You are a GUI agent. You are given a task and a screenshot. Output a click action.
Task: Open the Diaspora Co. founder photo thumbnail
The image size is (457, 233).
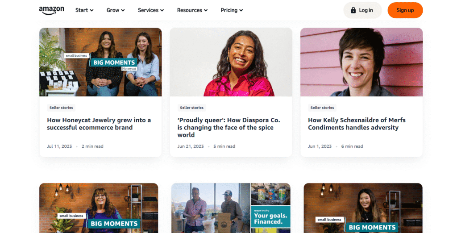[231, 62]
